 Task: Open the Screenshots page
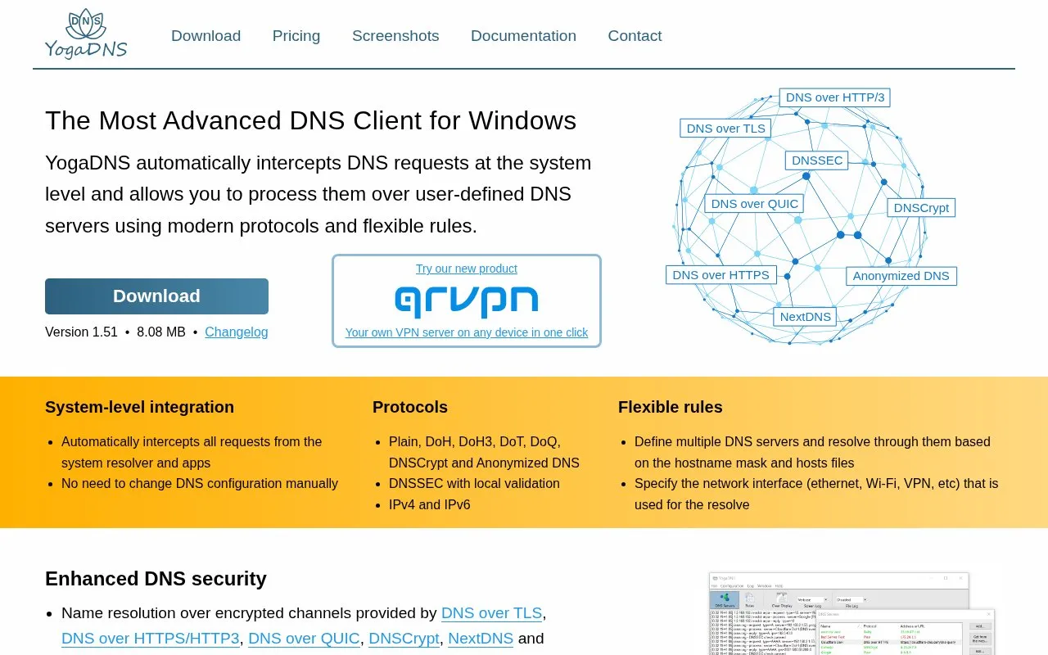(395, 36)
